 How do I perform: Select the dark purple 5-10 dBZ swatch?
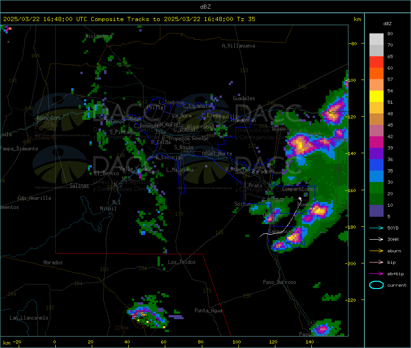[376, 211]
